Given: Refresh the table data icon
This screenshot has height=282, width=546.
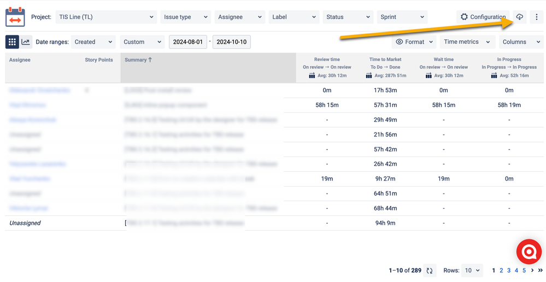Looking at the screenshot, I should [x=430, y=270].
